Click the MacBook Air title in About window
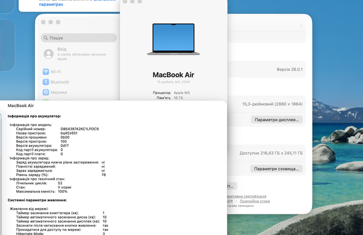The height and width of the screenshot is (235, 363). [173, 75]
